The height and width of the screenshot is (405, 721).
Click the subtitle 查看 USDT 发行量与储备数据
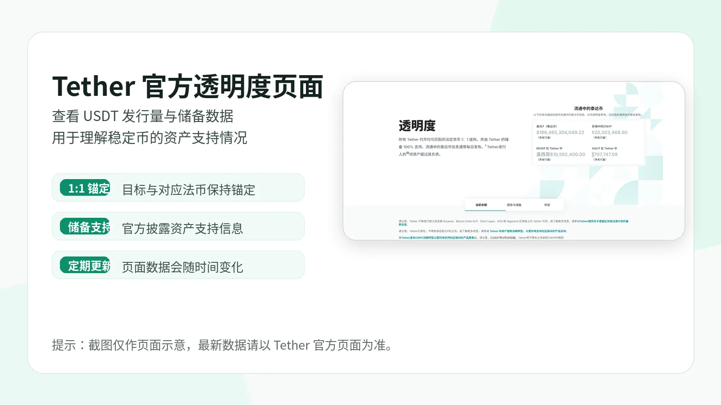[143, 116]
